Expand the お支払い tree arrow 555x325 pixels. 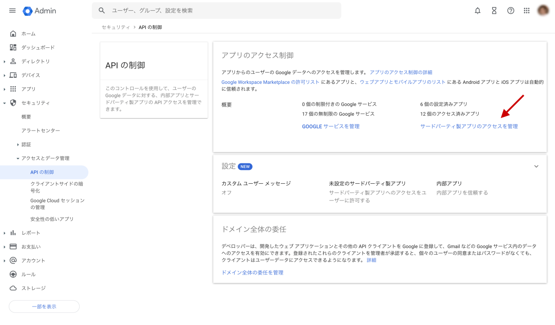(x=4, y=247)
